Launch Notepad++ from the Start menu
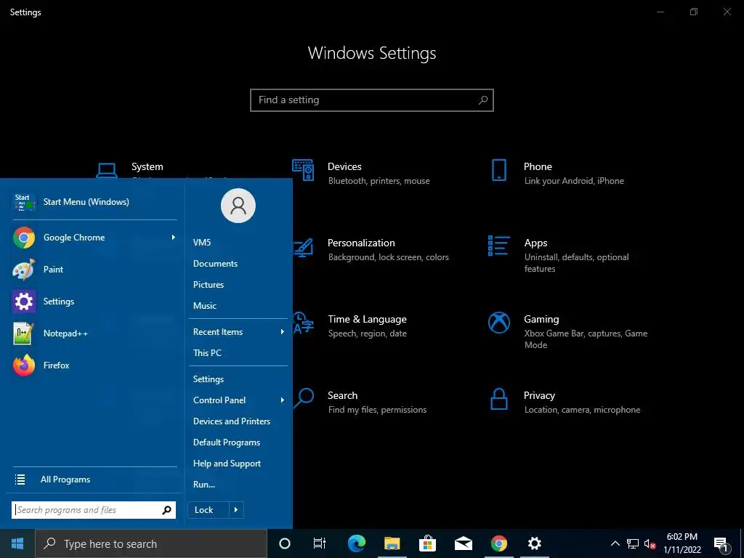The image size is (744, 558). [95, 333]
